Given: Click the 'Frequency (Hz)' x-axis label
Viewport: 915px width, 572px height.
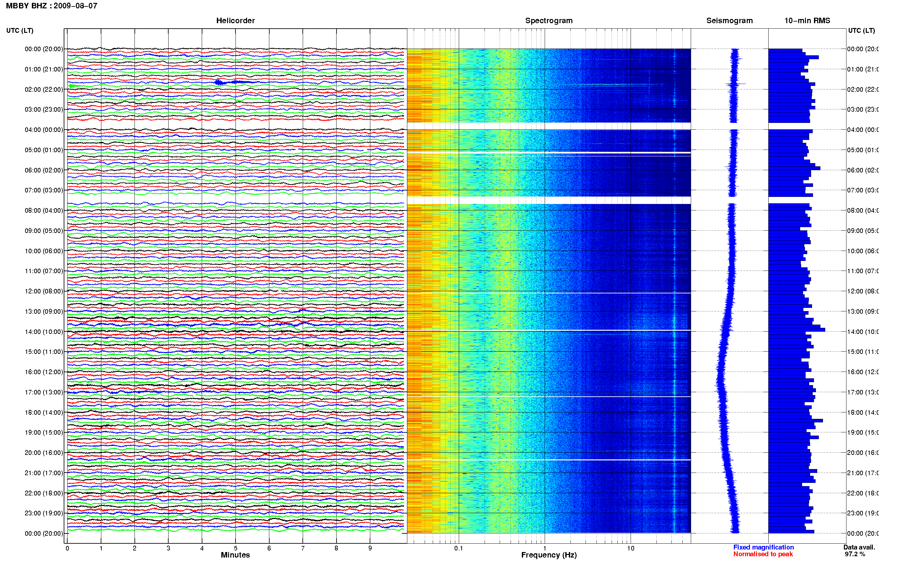Looking at the screenshot, I should tap(549, 555).
